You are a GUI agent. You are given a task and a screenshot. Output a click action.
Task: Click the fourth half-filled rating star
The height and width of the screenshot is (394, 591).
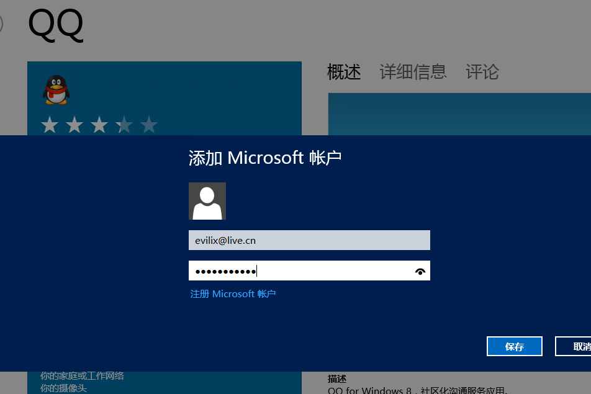click(124, 125)
